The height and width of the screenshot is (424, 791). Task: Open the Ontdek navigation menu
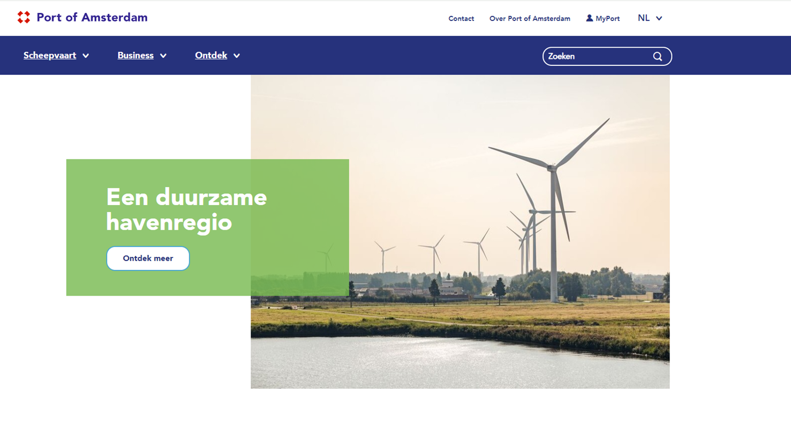(x=211, y=55)
